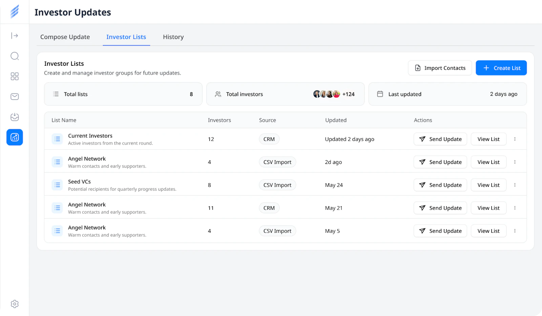Click "Potential recipients for quarterly progress updates." description

click(122, 189)
